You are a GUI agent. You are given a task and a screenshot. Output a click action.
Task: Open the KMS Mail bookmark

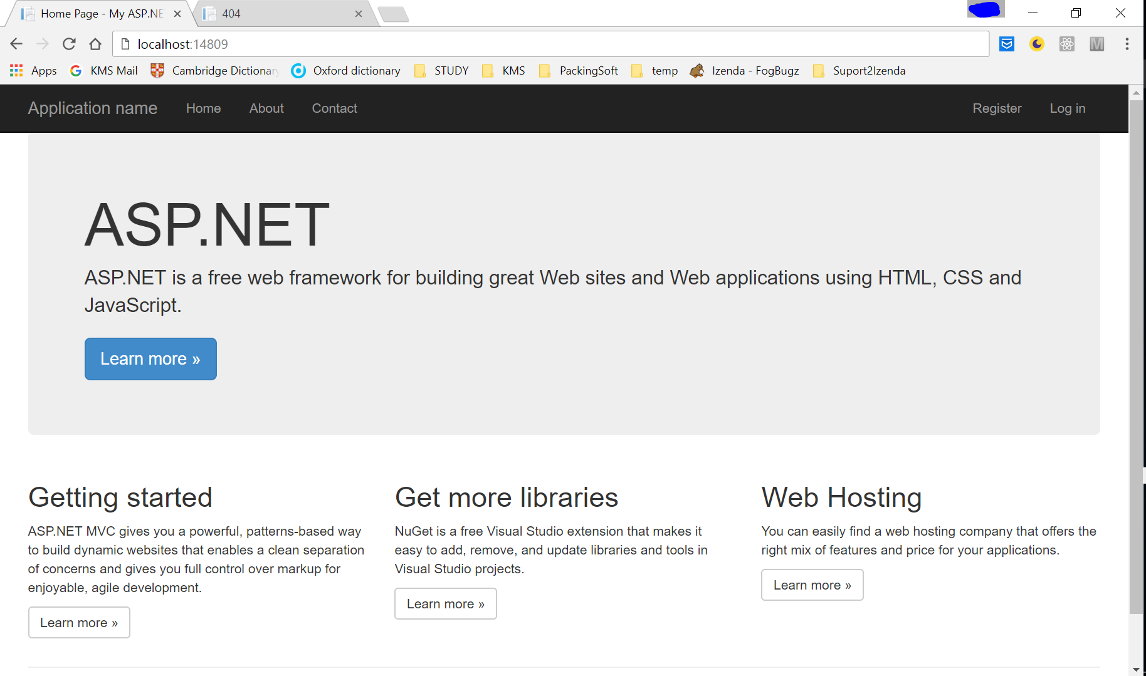click(x=104, y=71)
